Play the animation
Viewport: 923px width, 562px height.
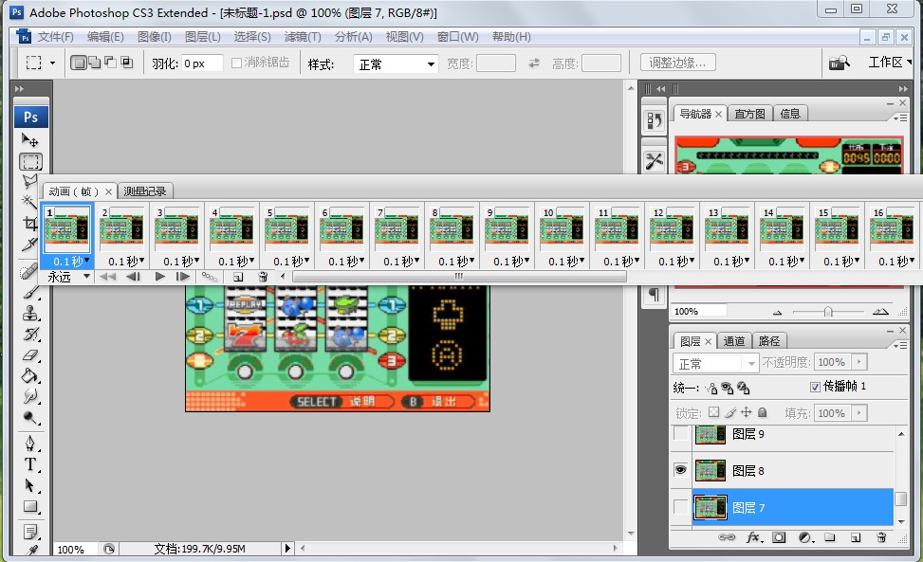(x=159, y=277)
